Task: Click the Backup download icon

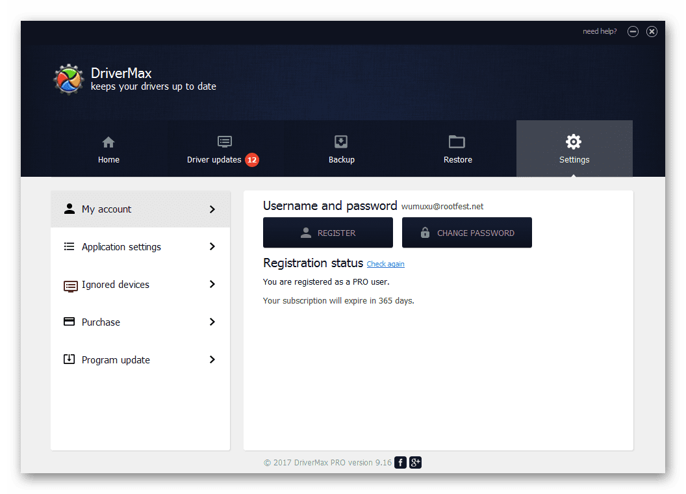Action: [x=341, y=142]
